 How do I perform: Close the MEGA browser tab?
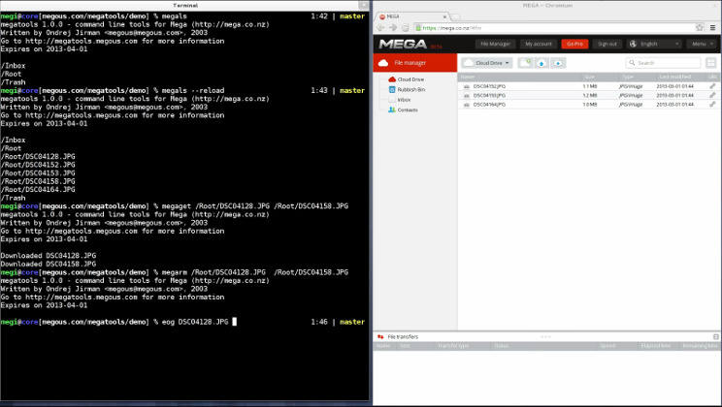pyautogui.click(x=444, y=16)
